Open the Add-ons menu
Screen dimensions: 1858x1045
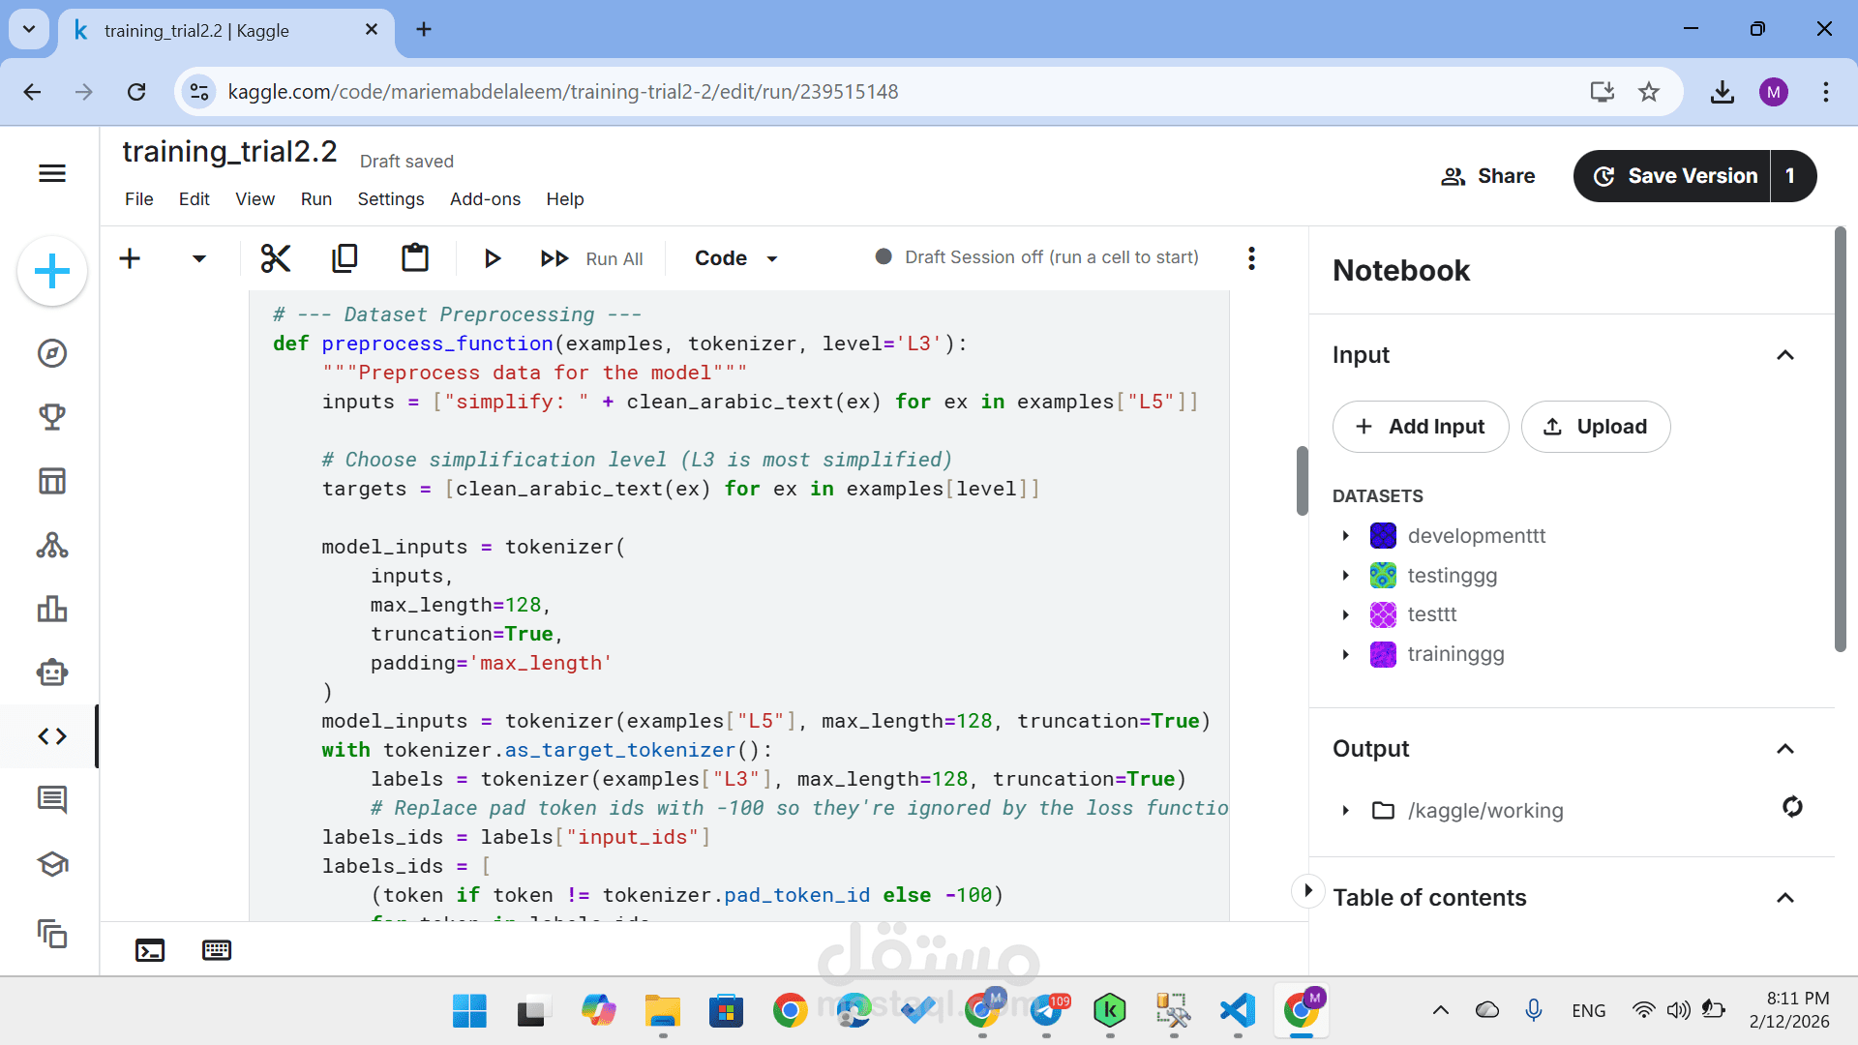pyautogui.click(x=485, y=199)
